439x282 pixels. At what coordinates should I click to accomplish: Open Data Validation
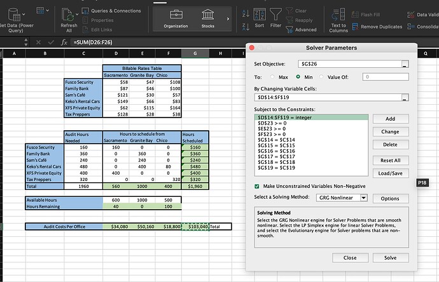click(x=422, y=15)
